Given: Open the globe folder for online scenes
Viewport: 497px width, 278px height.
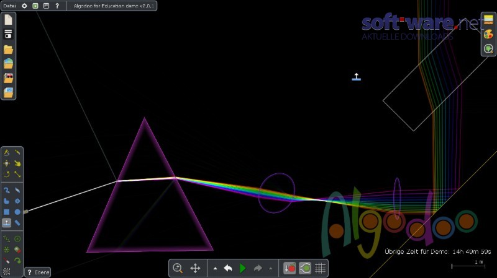Looking at the screenshot, I should 8,64.
